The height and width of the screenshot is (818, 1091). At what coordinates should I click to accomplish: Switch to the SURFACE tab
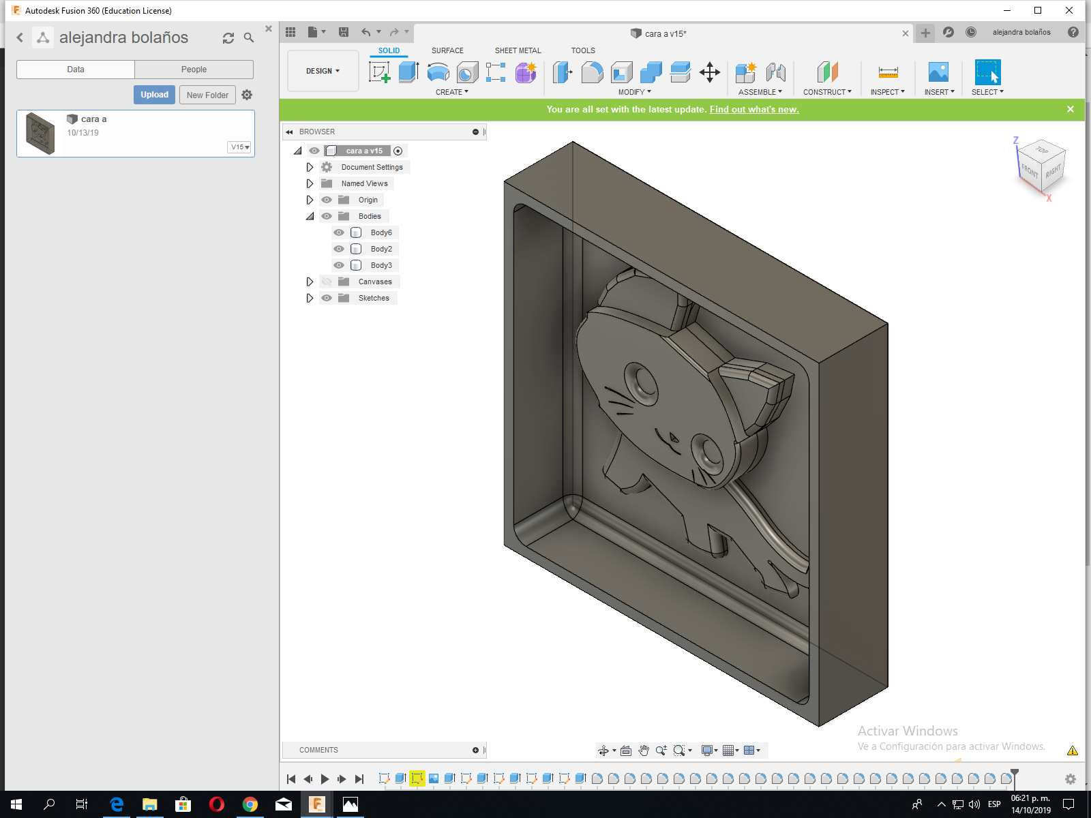(447, 50)
